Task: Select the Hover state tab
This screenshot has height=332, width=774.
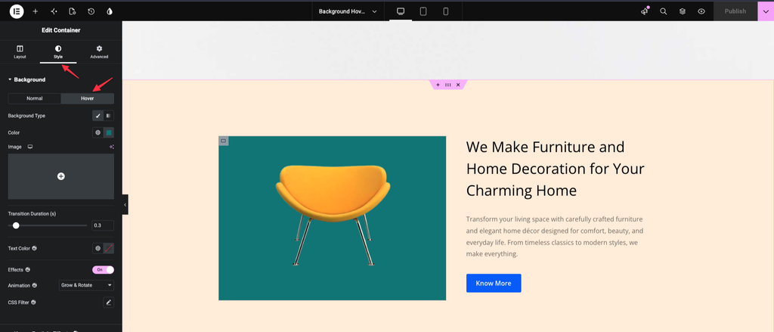Action: 88,98
